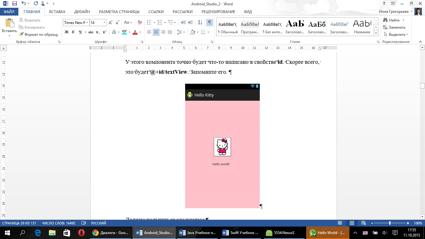Switch to the РЕЦЕНЗИРОВАНИЕ tab

[x=218, y=12]
